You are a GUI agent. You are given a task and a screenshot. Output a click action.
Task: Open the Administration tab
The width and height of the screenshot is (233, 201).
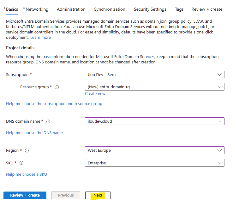71,9
